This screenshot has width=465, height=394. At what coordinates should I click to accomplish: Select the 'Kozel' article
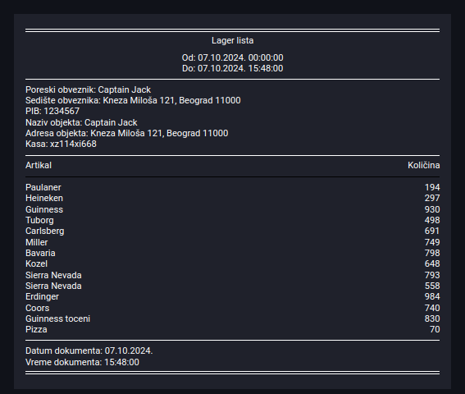36,263
